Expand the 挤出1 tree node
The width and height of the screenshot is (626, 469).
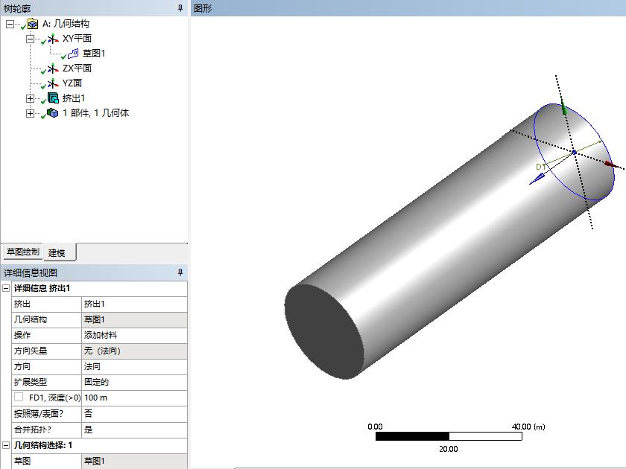tap(30, 98)
